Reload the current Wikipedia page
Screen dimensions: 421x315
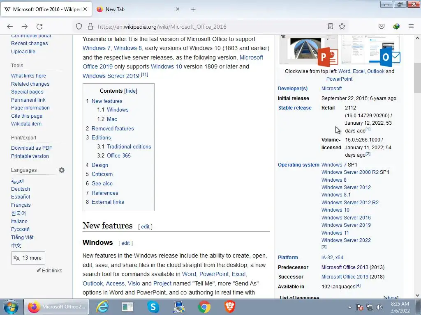[x=39, y=27]
